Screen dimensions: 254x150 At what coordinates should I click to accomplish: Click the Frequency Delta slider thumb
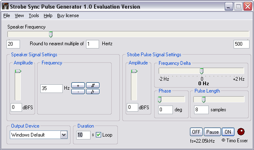(x=201, y=71)
